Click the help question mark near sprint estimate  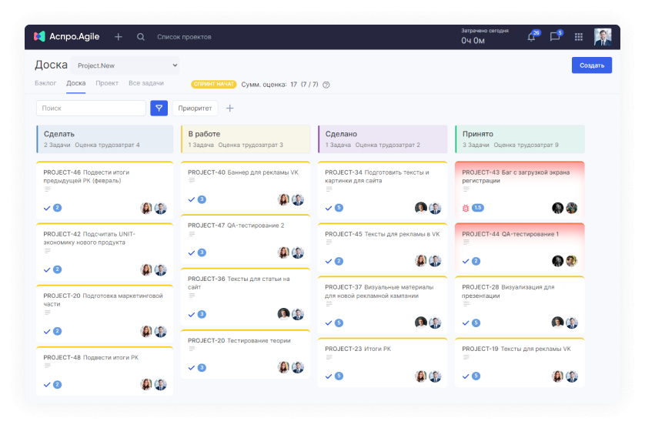(326, 85)
